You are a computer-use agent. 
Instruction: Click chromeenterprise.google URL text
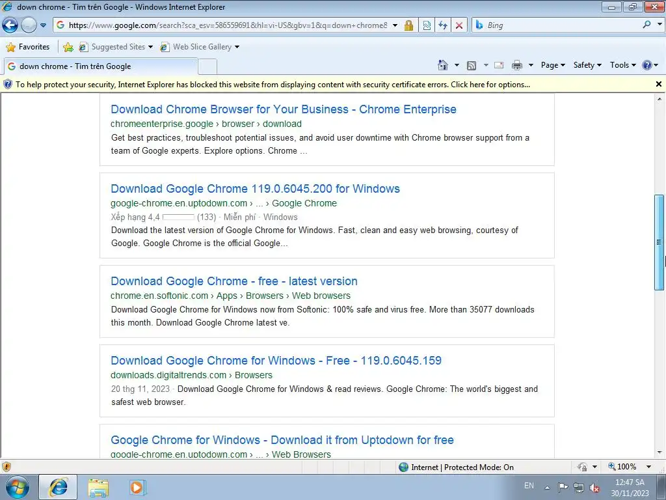point(162,124)
